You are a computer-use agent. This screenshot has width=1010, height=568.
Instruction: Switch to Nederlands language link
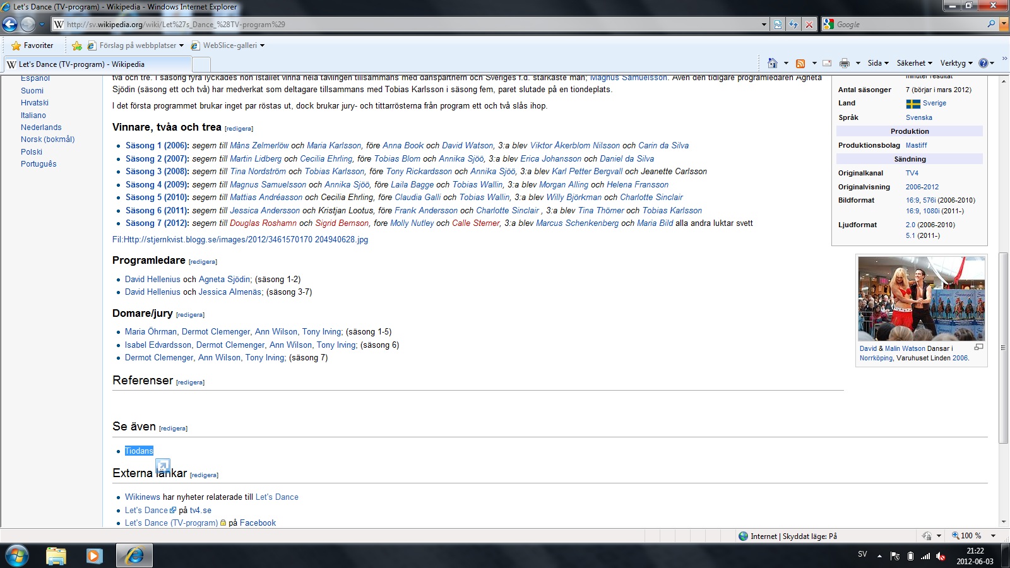pos(41,127)
